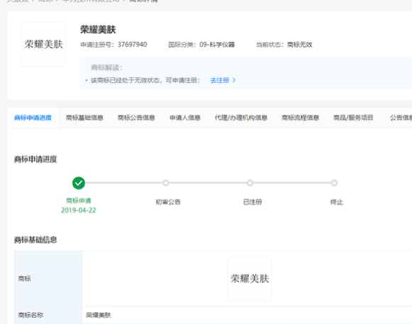The height and width of the screenshot is (324, 412).
Task: Switch to the 商品/服务项目 tab
Action: pos(353,118)
